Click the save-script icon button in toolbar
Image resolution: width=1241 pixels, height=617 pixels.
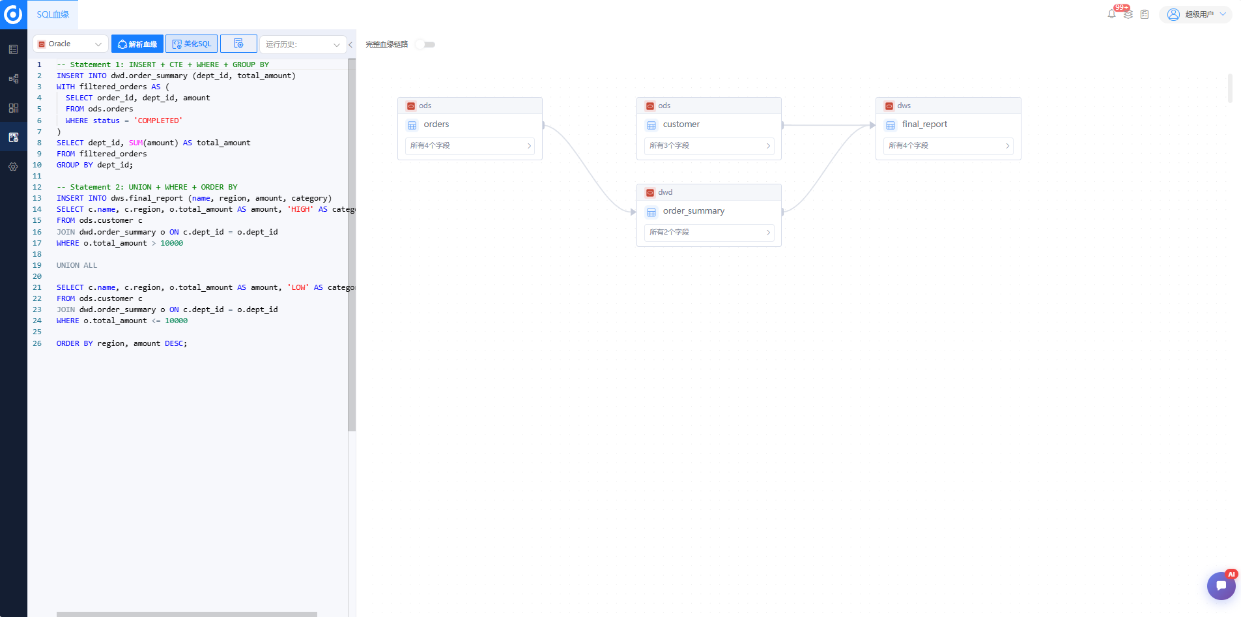[238, 44]
